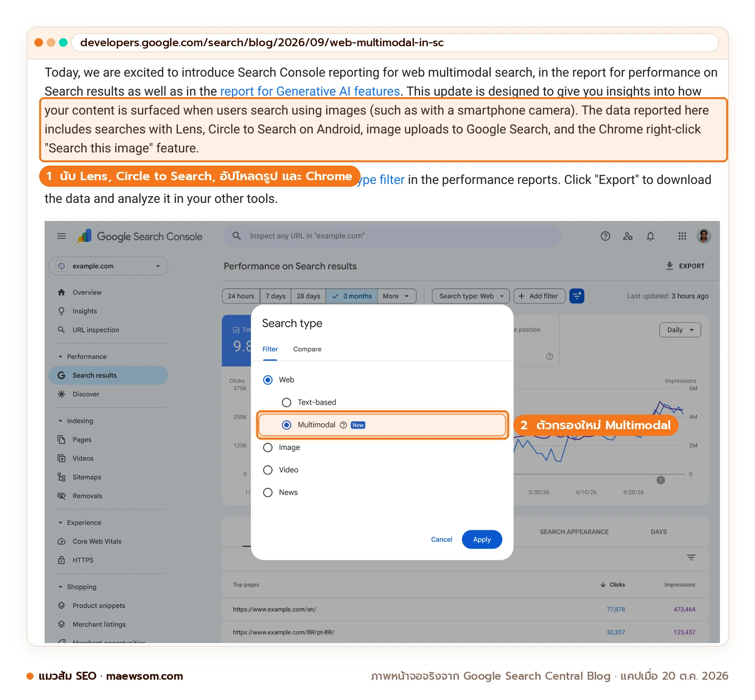Open the example.com property dropdown
Image resolution: width=755 pixels, height=700 pixels.
pos(109,266)
